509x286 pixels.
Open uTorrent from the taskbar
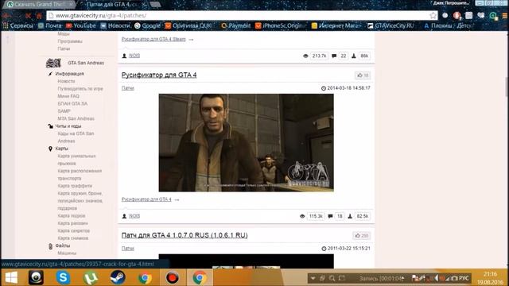pos(90,278)
